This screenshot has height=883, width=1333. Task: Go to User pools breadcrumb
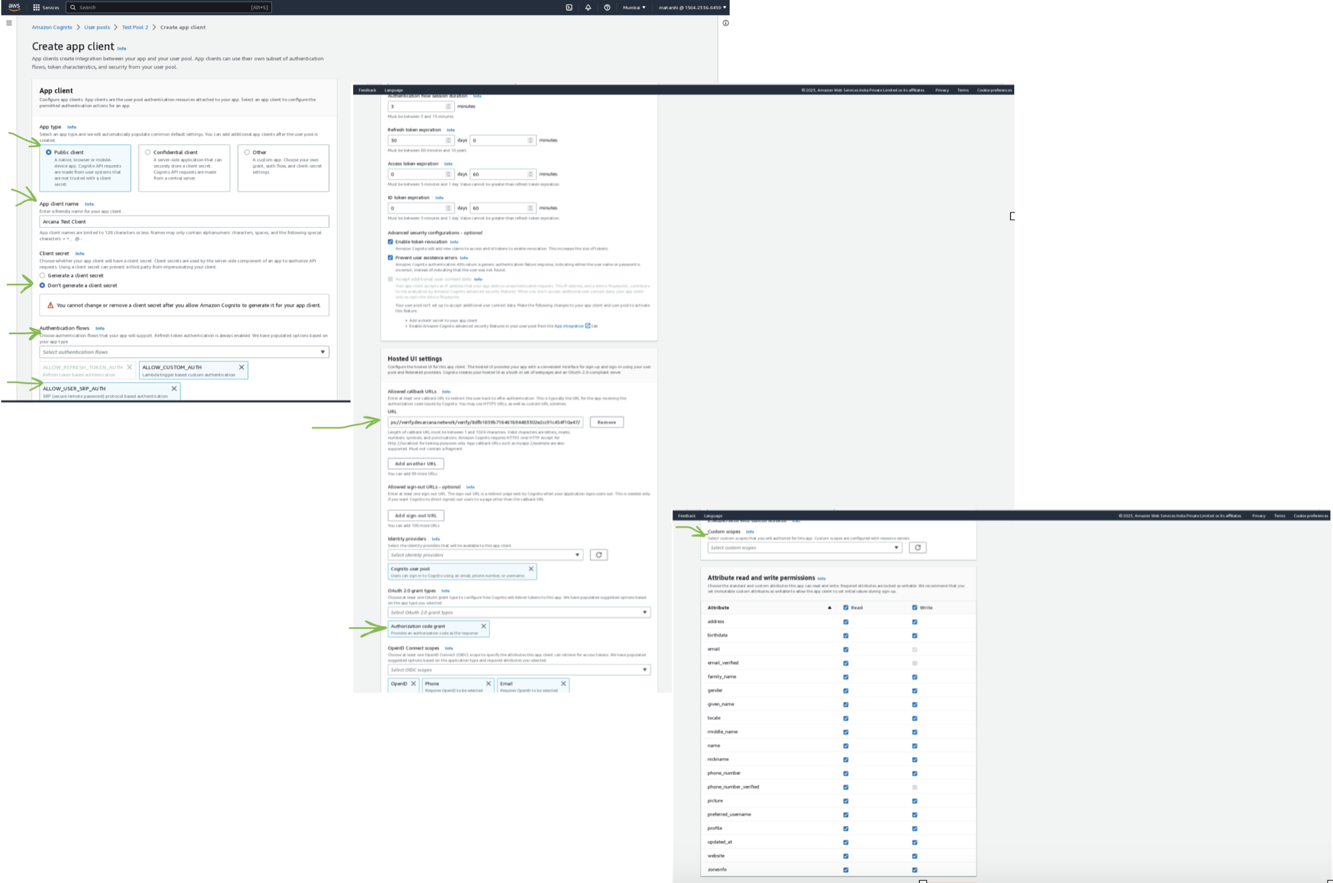click(x=97, y=27)
